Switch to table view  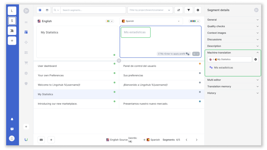pyautogui.click(x=47, y=10)
